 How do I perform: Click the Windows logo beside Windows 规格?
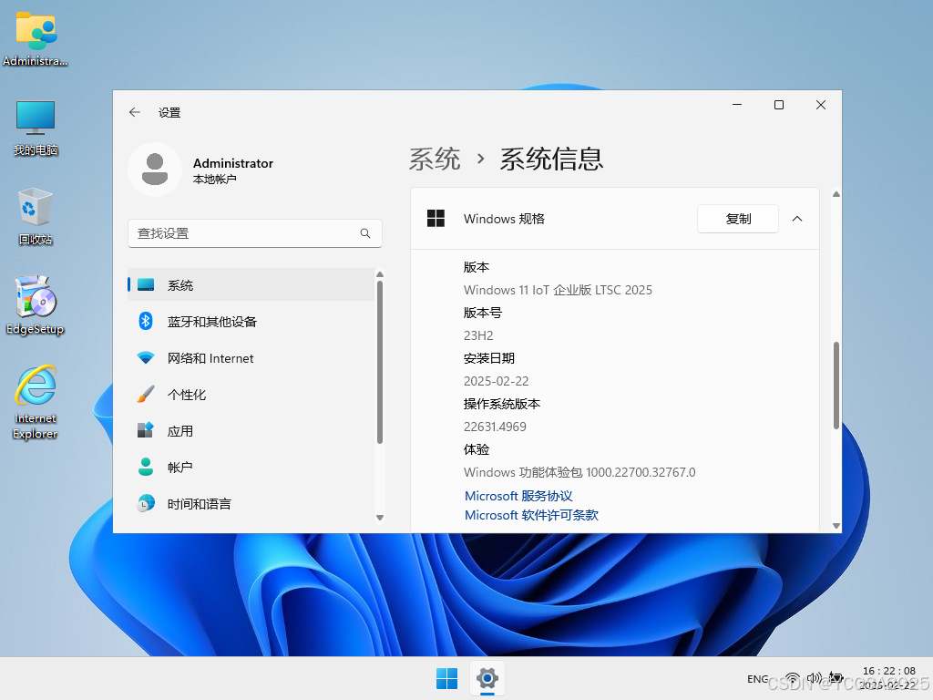pos(436,219)
